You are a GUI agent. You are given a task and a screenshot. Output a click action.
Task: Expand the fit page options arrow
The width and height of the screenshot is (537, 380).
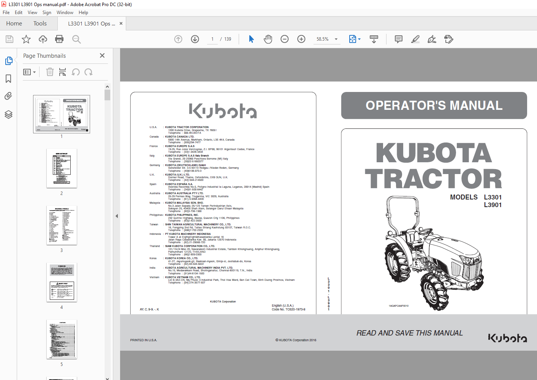(x=359, y=39)
